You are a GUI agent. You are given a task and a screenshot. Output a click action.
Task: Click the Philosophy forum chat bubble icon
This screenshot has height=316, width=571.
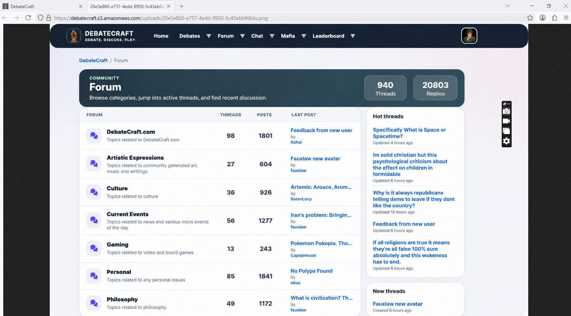point(94,303)
